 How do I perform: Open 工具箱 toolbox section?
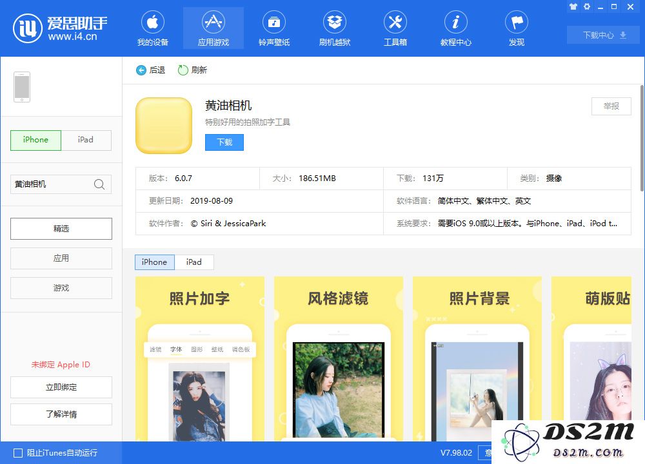pos(395,28)
